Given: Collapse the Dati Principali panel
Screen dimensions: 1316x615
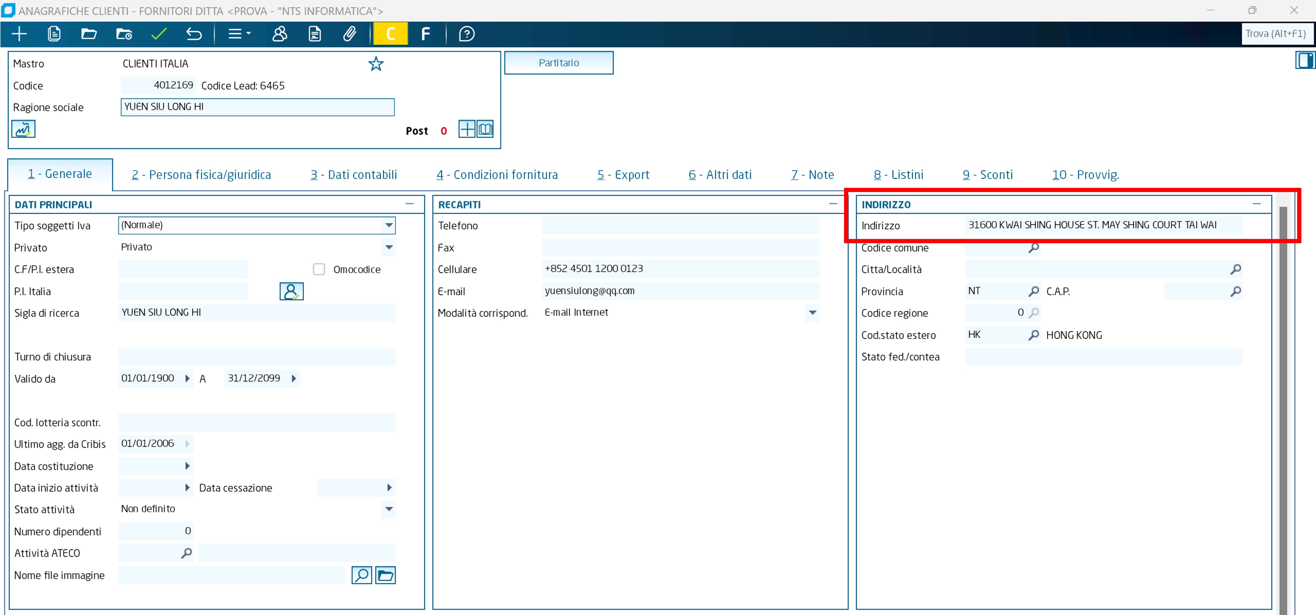Looking at the screenshot, I should tap(410, 204).
